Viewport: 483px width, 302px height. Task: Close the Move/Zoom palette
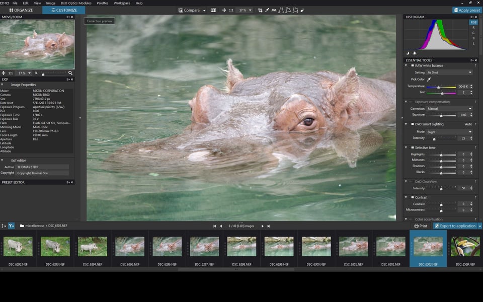click(x=72, y=17)
